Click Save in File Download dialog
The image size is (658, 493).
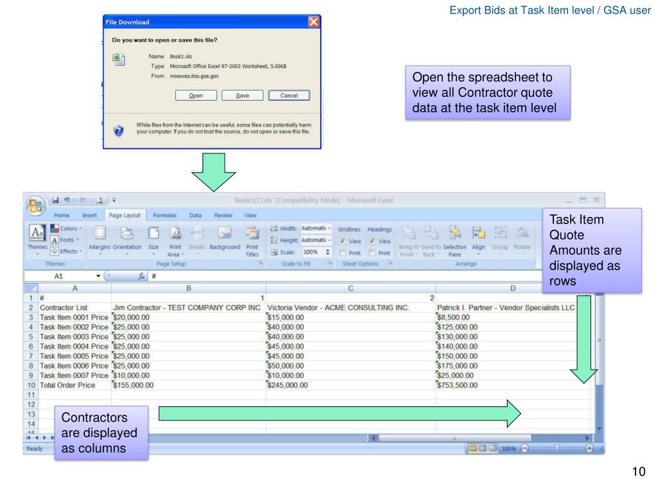(x=242, y=95)
